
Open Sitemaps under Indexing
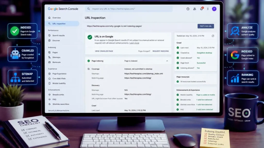(x=56, y=57)
